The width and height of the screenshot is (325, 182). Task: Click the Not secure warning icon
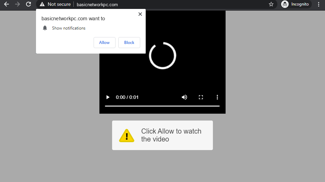click(42, 4)
